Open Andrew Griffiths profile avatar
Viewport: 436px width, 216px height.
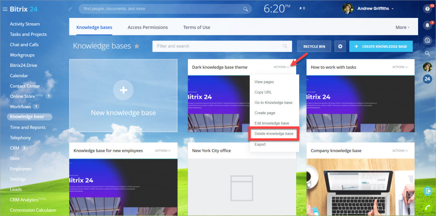click(x=348, y=9)
